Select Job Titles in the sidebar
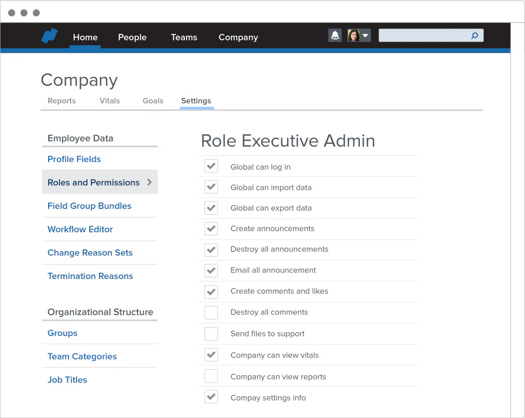525x418 pixels. 67,380
